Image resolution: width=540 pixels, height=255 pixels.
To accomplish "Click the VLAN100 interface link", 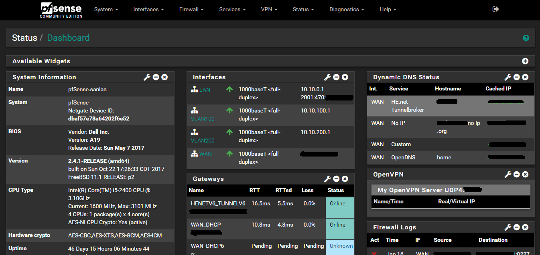I will [203, 119].
